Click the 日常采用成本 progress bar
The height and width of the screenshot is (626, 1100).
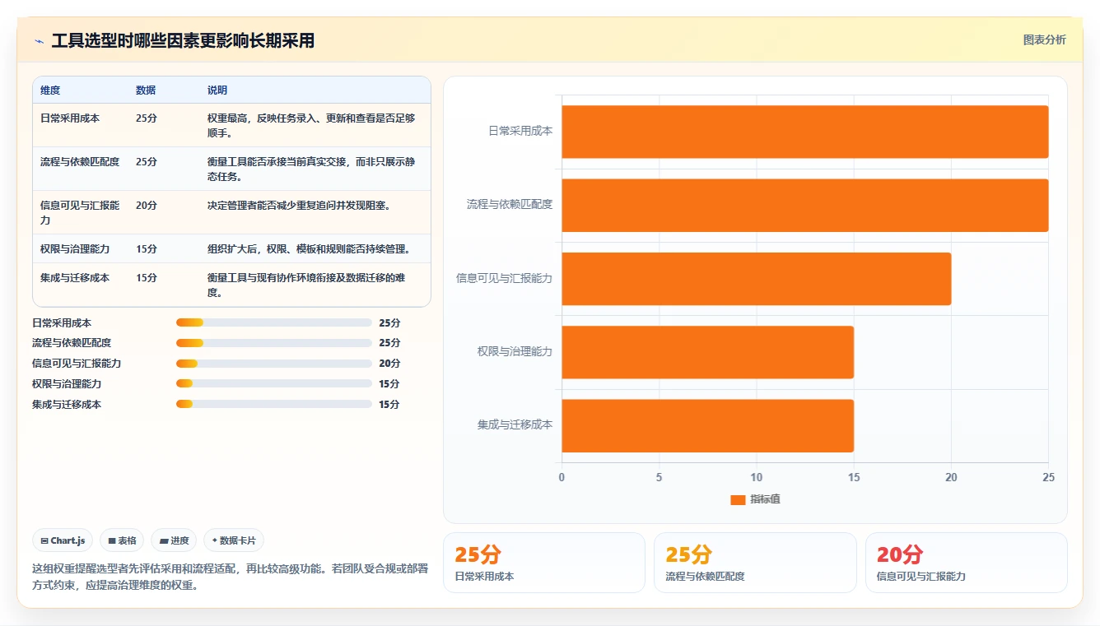point(273,322)
